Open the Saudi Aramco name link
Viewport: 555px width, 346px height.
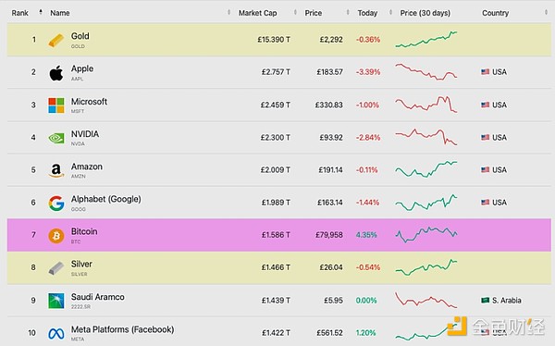(98, 297)
